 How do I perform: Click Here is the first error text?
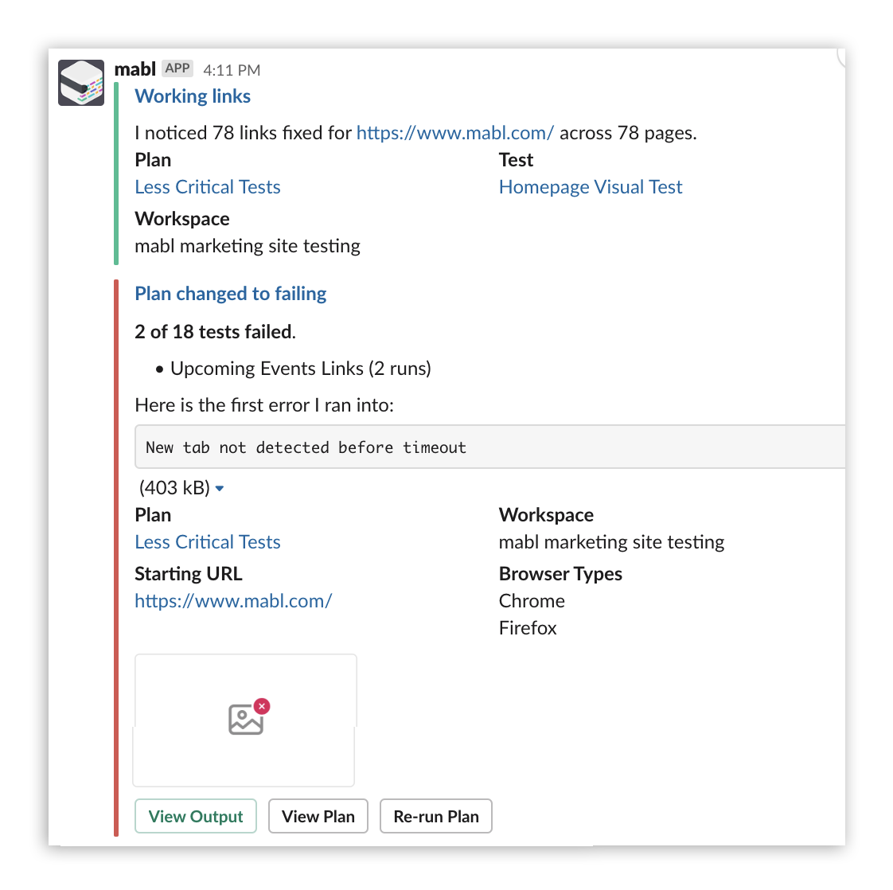pyautogui.click(x=264, y=405)
